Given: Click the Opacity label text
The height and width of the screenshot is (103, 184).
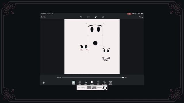Looking at the screenshot, I should pos(59,77).
